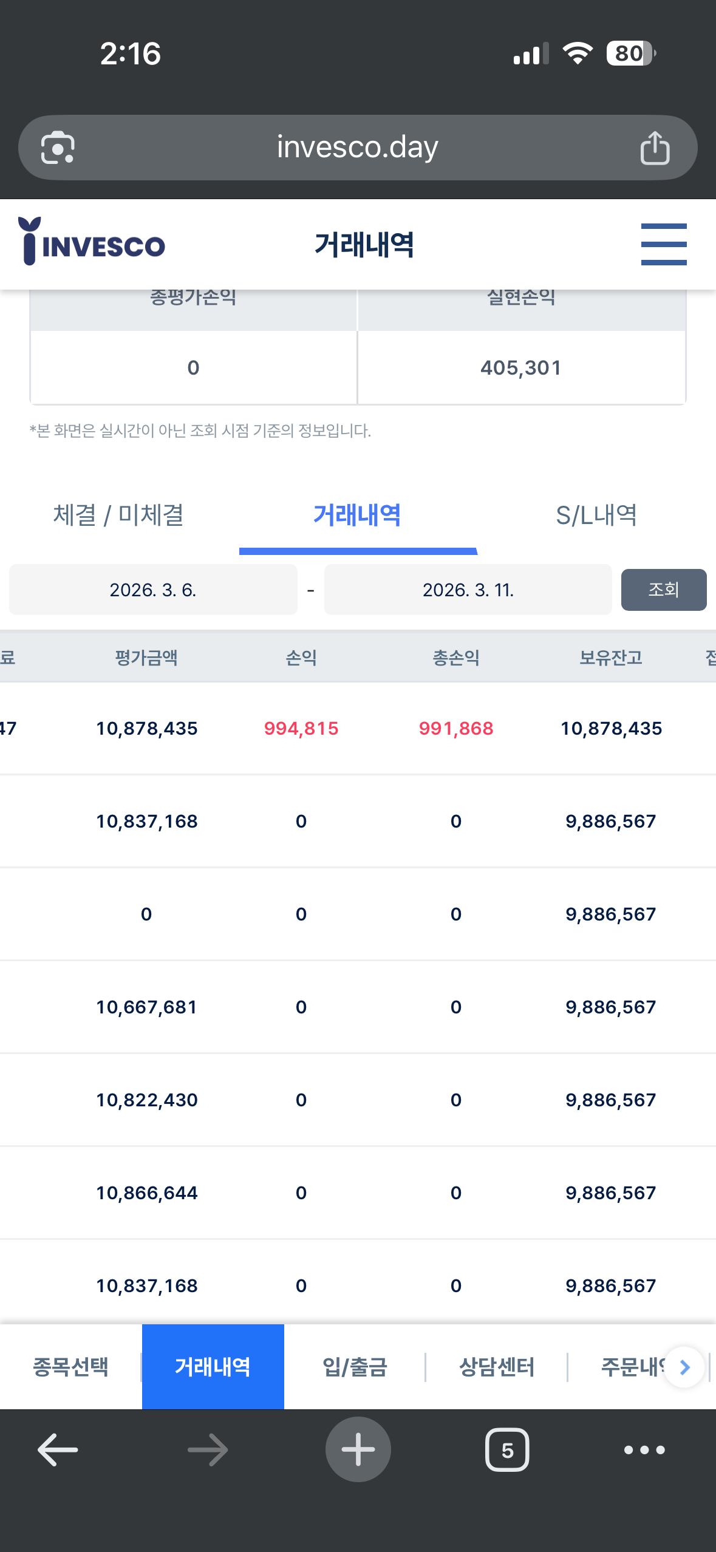Open 종목선택 in bottom navigation
Screen dimensions: 716x1552
[x=70, y=1367]
